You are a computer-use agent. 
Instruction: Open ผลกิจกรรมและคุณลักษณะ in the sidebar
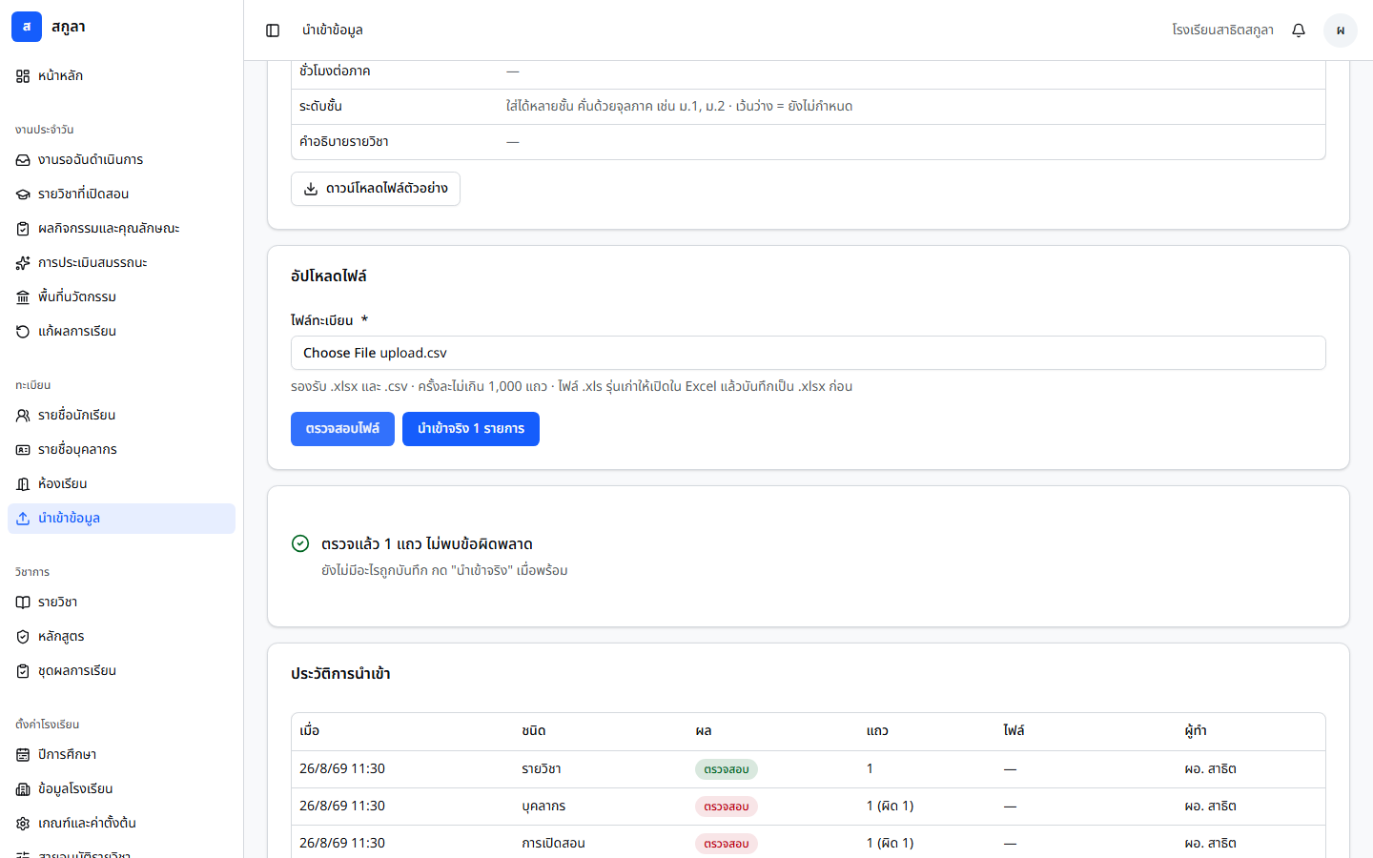pos(121,229)
